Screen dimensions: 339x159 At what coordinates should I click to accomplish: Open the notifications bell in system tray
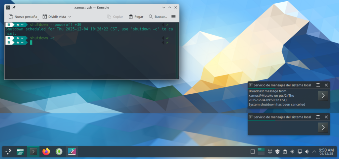pyautogui.click(x=270, y=152)
